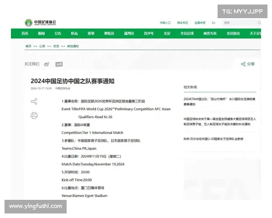Viewport: 272px width, 218px height.
Task: Click the 关注我们 label
Action: (32, 64)
